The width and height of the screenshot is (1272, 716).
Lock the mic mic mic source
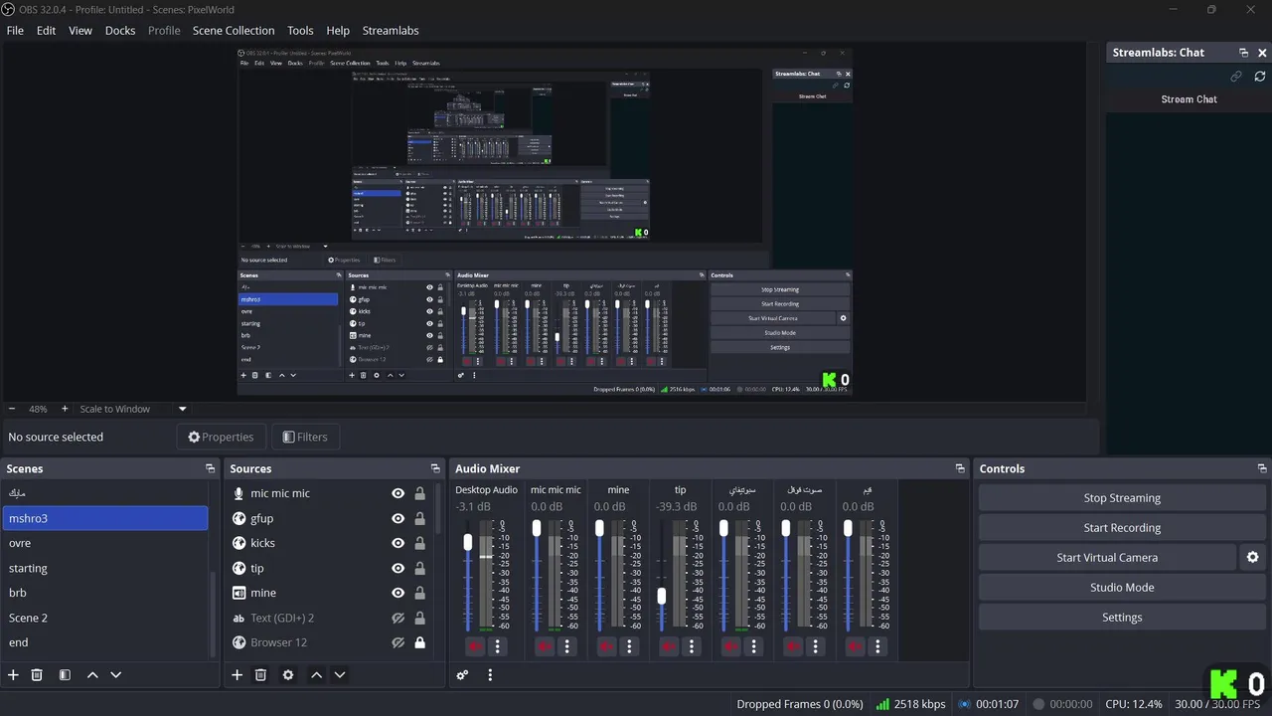point(419,493)
